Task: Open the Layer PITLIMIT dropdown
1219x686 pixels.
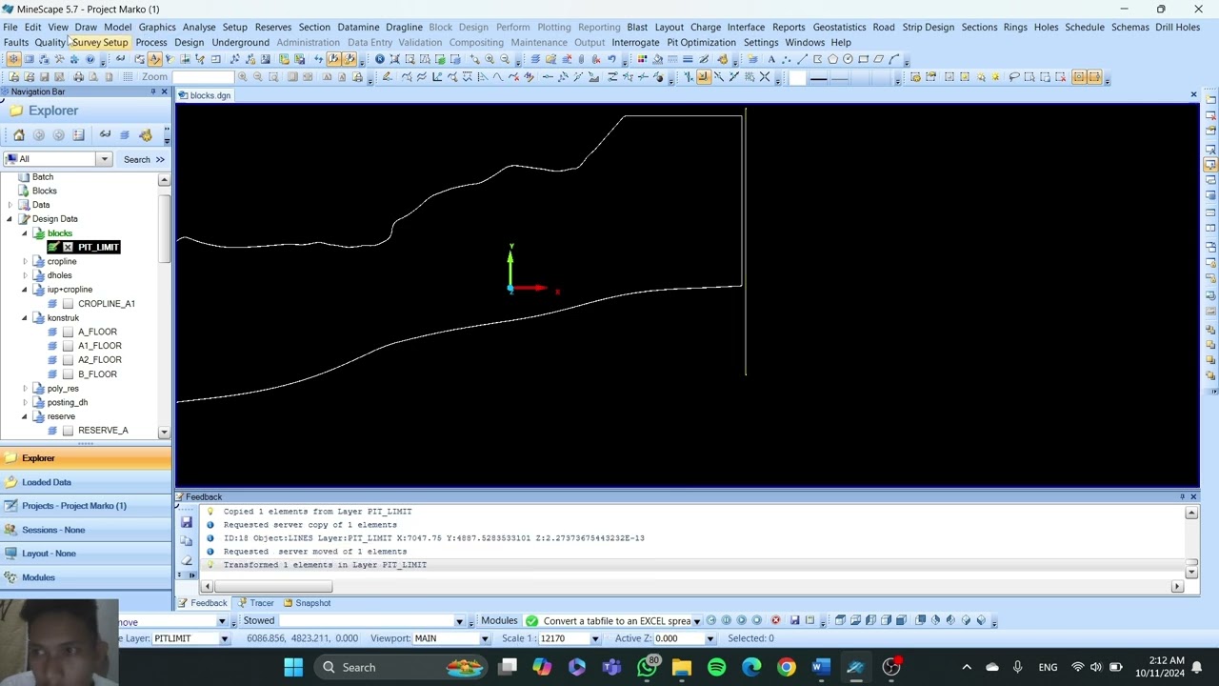Action: point(225,638)
